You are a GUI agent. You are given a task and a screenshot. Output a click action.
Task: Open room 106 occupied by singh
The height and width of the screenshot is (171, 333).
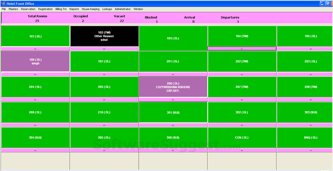click(x=35, y=61)
